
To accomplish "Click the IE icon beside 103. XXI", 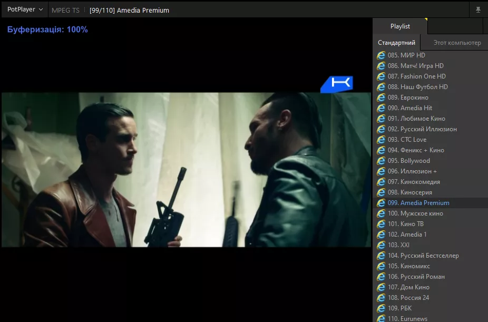I will pyautogui.click(x=381, y=245).
